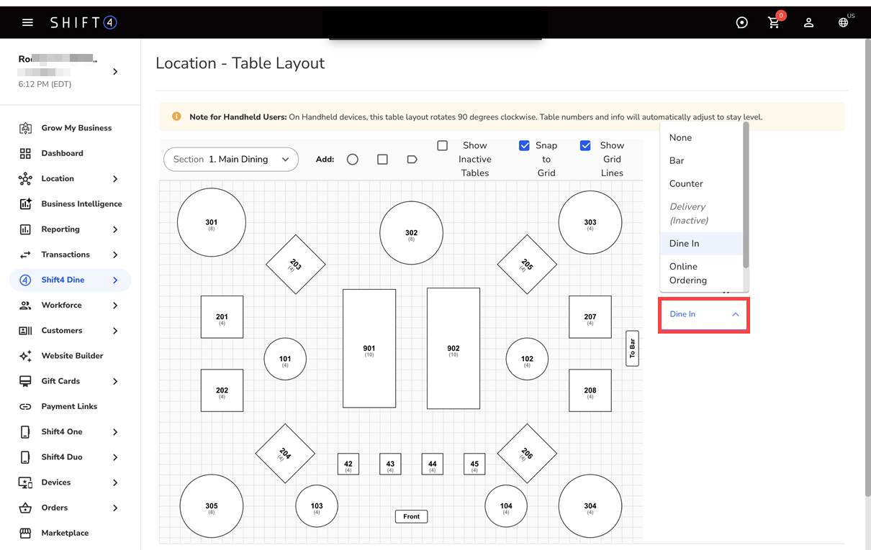Select diamond table 203
This screenshot has width=871, height=550.
click(x=296, y=265)
